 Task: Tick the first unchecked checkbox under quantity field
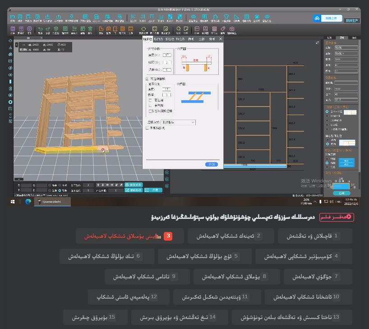(x=150, y=100)
